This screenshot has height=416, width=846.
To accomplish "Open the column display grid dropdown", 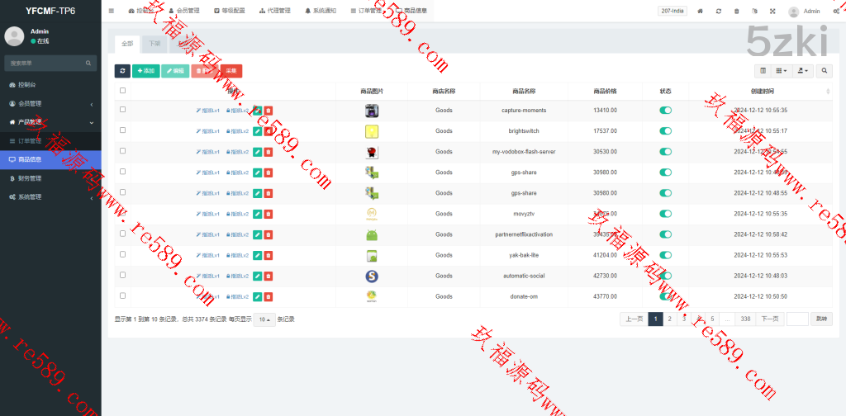I will pyautogui.click(x=782, y=71).
